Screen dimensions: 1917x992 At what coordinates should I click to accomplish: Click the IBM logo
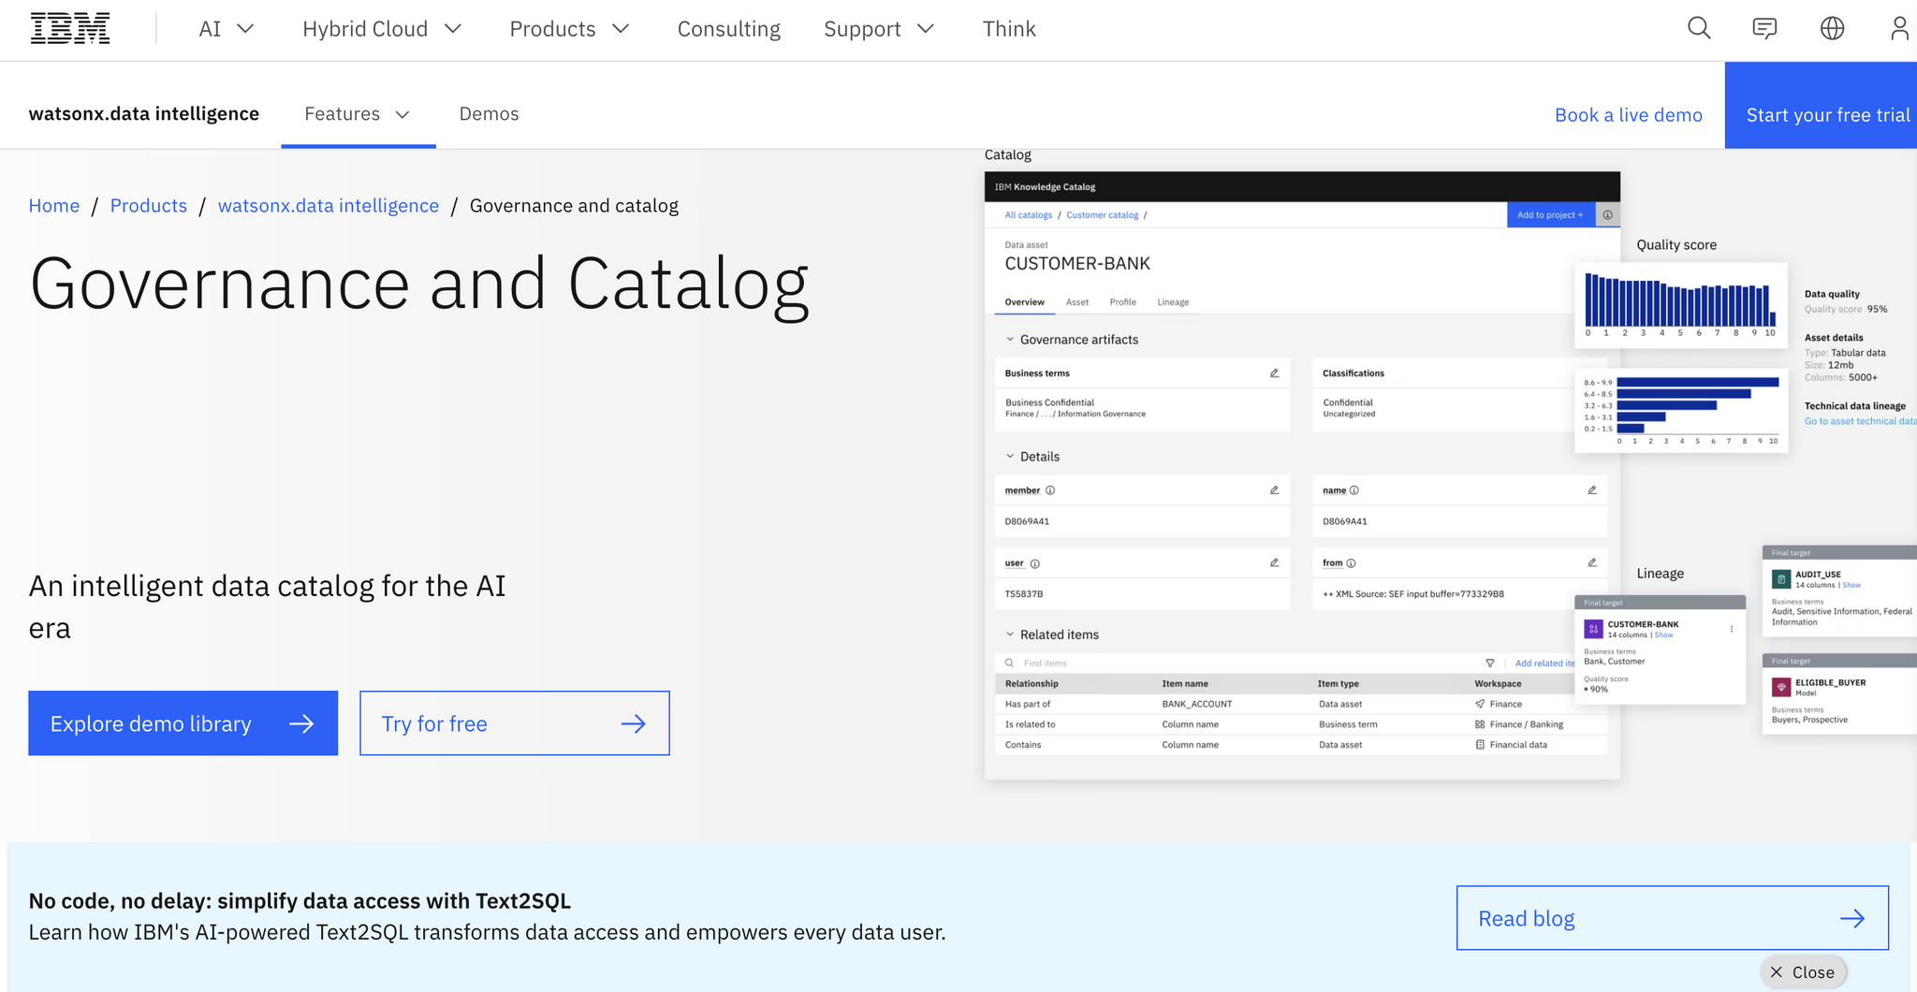point(70,27)
